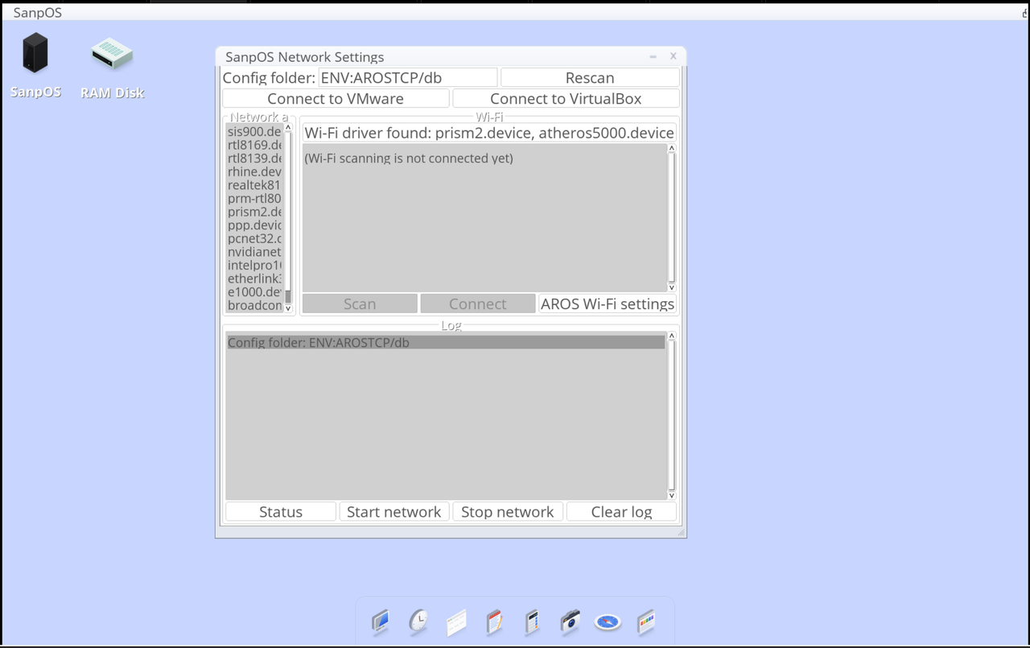Viewport: 1030px width, 648px height.
Task: Select prism2 adapter entry in the list
Action: pos(254,212)
